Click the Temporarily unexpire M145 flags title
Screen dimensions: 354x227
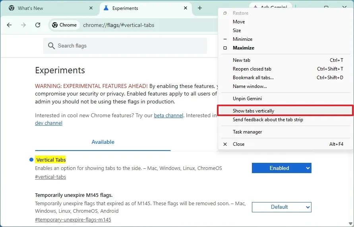pos(74,195)
